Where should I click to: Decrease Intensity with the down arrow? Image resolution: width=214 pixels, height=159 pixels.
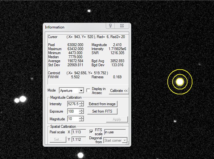click(81, 105)
